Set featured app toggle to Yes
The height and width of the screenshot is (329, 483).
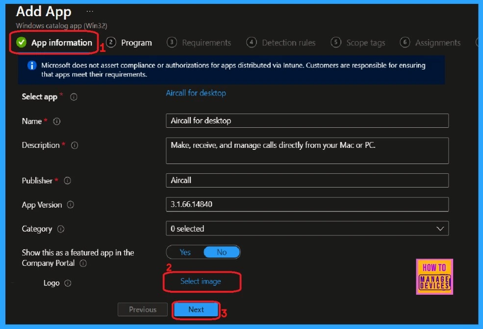[x=185, y=252]
